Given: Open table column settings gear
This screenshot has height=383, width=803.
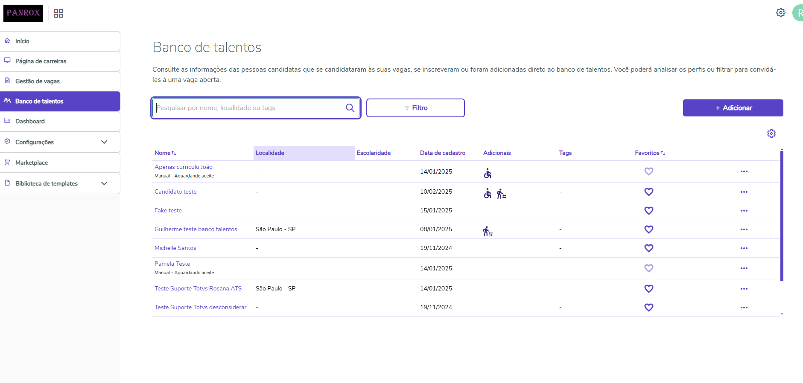Looking at the screenshot, I should pyautogui.click(x=771, y=133).
